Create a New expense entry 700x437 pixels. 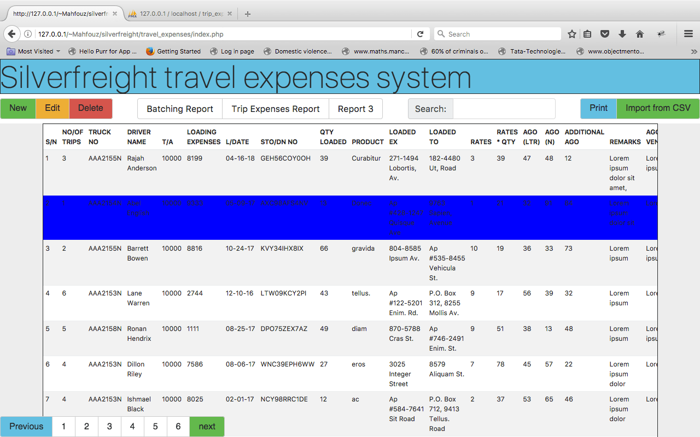pos(18,109)
